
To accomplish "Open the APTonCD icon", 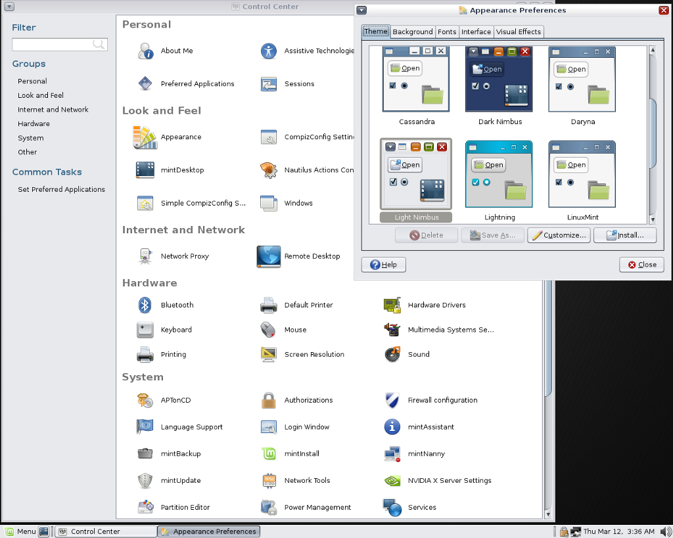I will point(145,400).
